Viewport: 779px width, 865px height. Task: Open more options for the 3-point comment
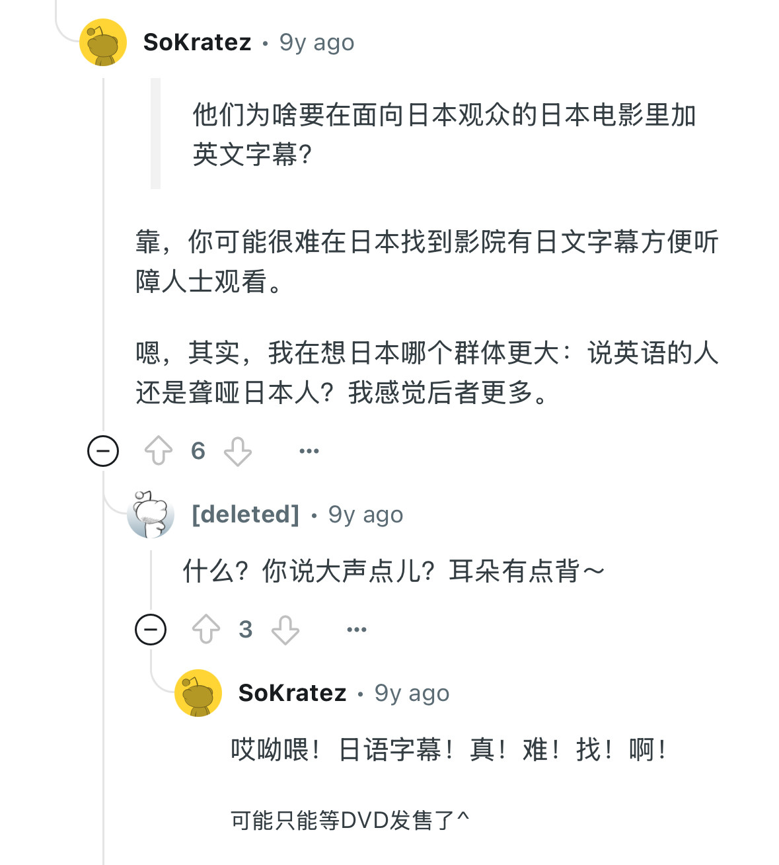(357, 630)
